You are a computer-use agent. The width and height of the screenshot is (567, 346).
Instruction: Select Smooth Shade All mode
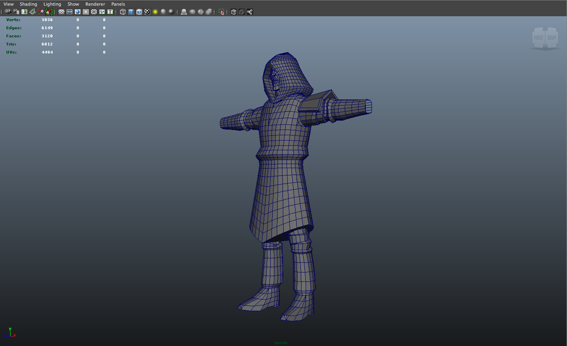click(x=131, y=12)
